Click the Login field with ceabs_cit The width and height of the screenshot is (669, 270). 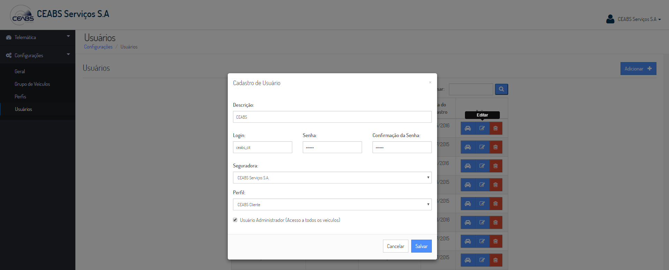[262, 147]
